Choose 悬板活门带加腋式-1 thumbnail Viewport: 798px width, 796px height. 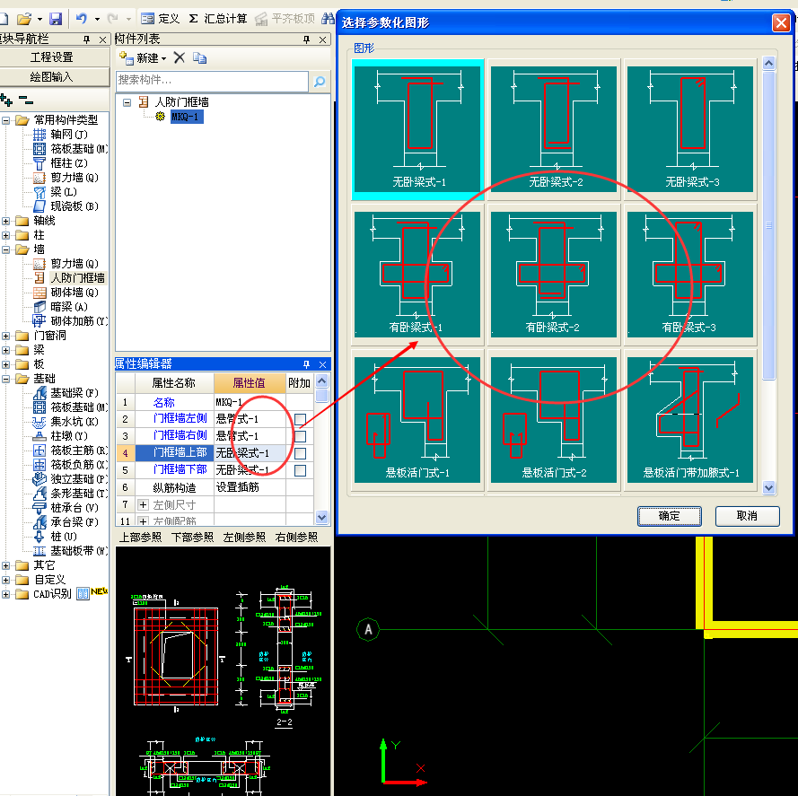tap(690, 420)
